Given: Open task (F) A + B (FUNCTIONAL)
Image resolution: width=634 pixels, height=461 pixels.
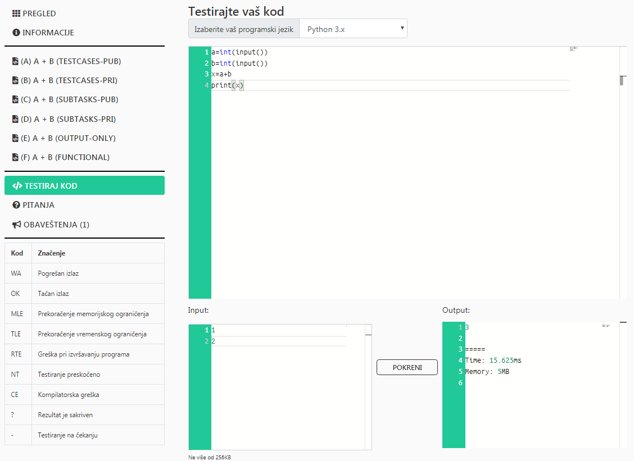Looking at the screenshot, I should click(65, 157).
